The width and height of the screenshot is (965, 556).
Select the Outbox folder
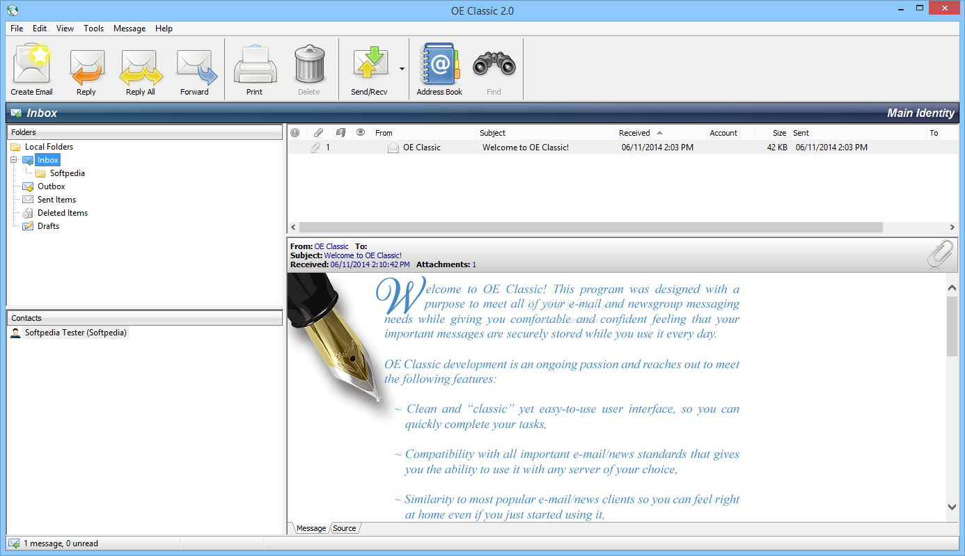pyautogui.click(x=52, y=186)
